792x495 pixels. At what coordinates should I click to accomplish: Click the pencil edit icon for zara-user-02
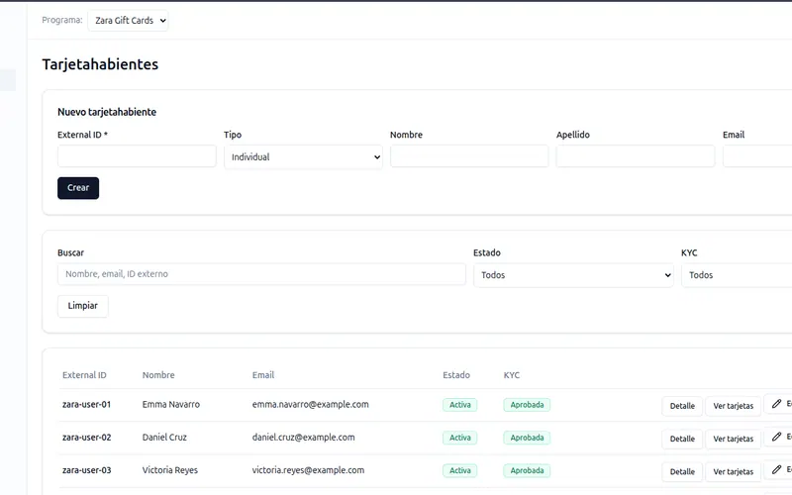click(x=777, y=437)
